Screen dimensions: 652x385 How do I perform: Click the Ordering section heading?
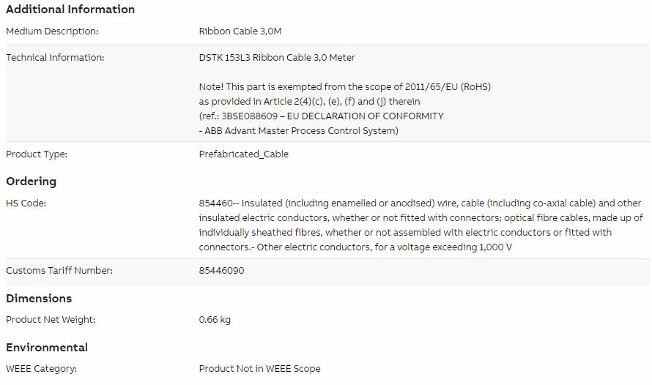click(32, 182)
